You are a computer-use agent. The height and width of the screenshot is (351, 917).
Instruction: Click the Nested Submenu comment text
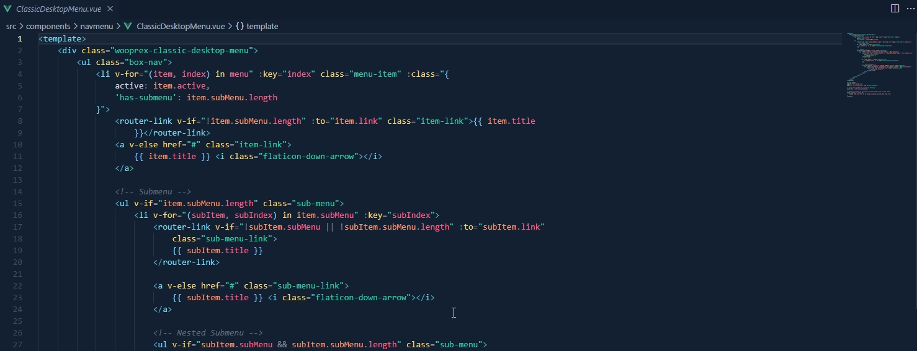pyautogui.click(x=208, y=332)
